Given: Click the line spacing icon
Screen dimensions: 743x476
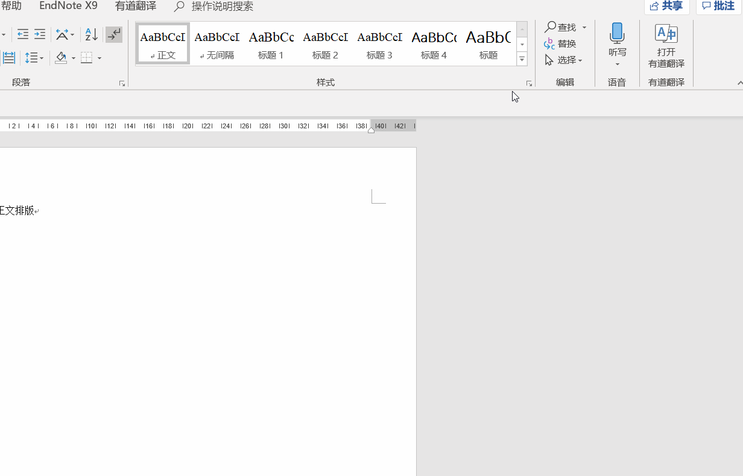Looking at the screenshot, I should pyautogui.click(x=31, y=58).
